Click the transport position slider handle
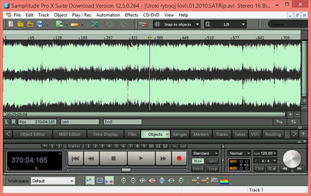311x196 pixels. coord(126,170)
